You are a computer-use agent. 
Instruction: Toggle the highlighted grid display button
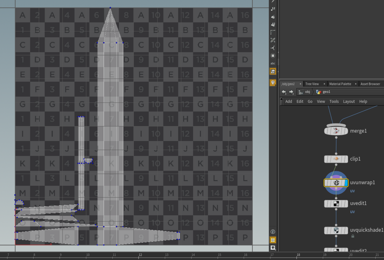tap(273, 240)
